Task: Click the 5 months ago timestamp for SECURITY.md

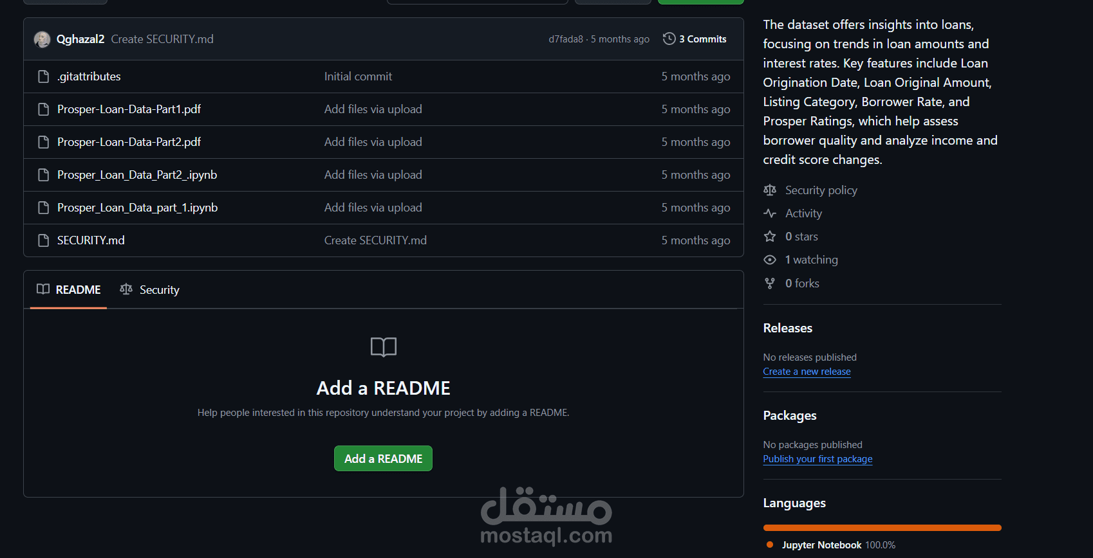Action: [696, 240]
